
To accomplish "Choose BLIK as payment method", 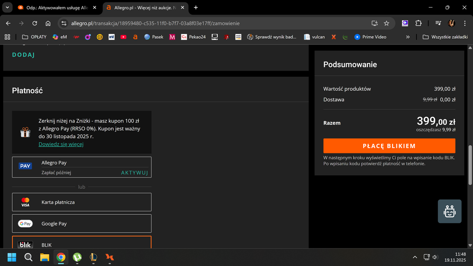I will [x=81, y=244].
